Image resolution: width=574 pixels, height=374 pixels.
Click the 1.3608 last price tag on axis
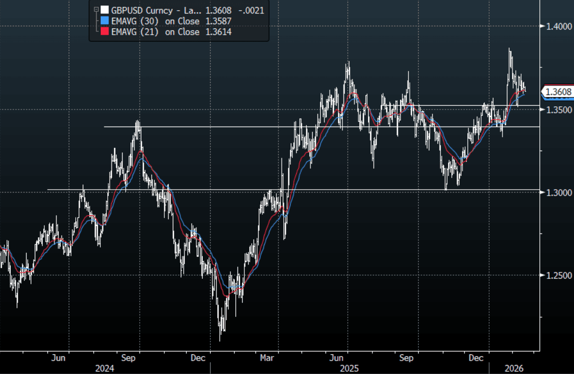click(x=558, y=92)
